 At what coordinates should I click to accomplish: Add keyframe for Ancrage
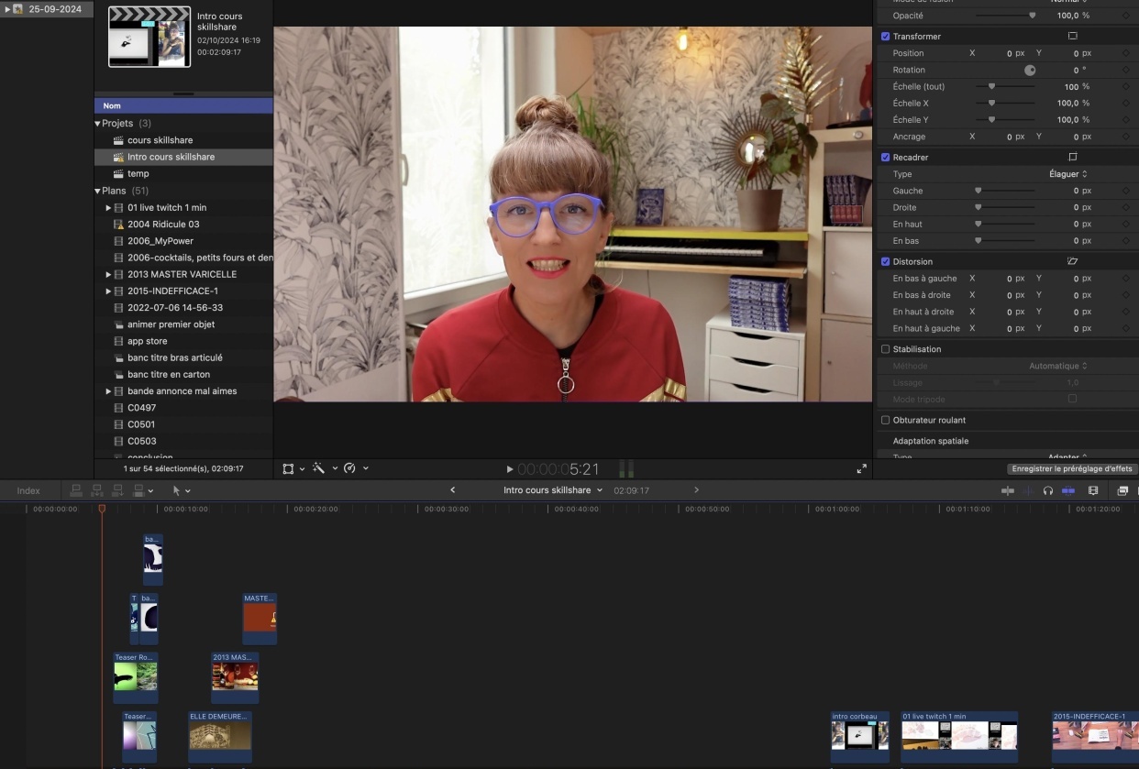click(1126, 137)
